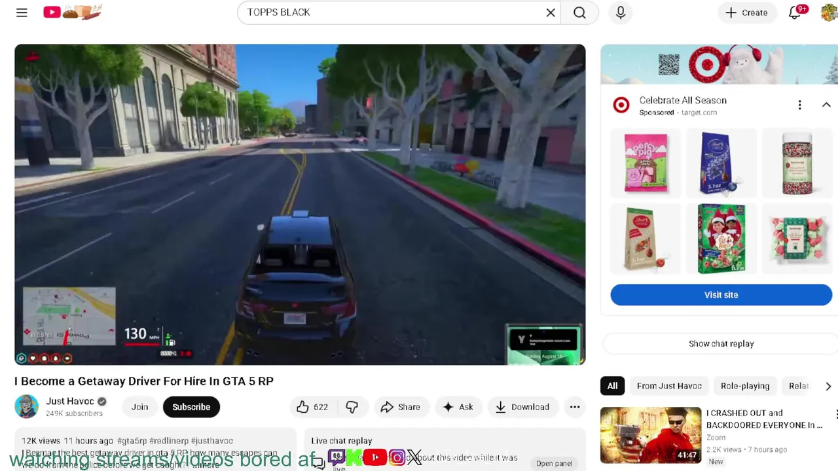Viewport: 838px width, 471px height.
Task: Advance the filter chips with next arrow
Action: pos(828,386)
